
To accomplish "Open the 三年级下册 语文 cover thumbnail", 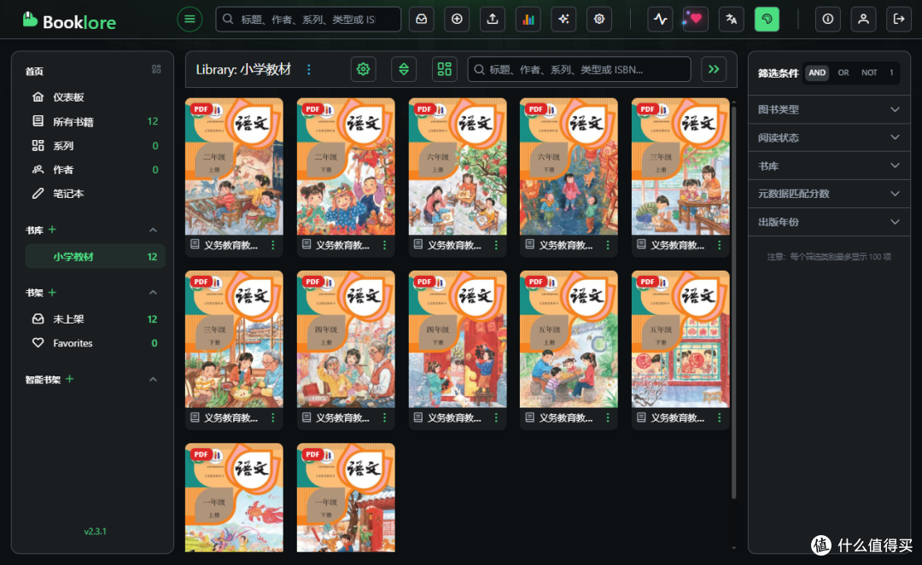I will pos(234,339).
